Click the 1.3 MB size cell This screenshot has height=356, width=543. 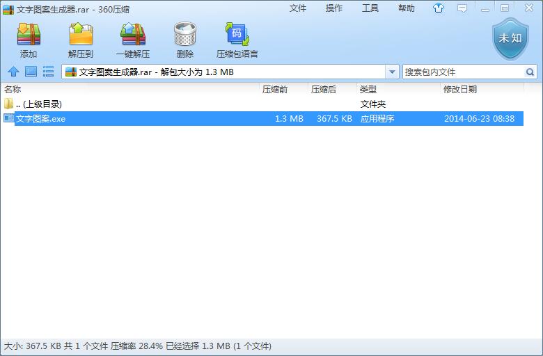pos(289,119)
